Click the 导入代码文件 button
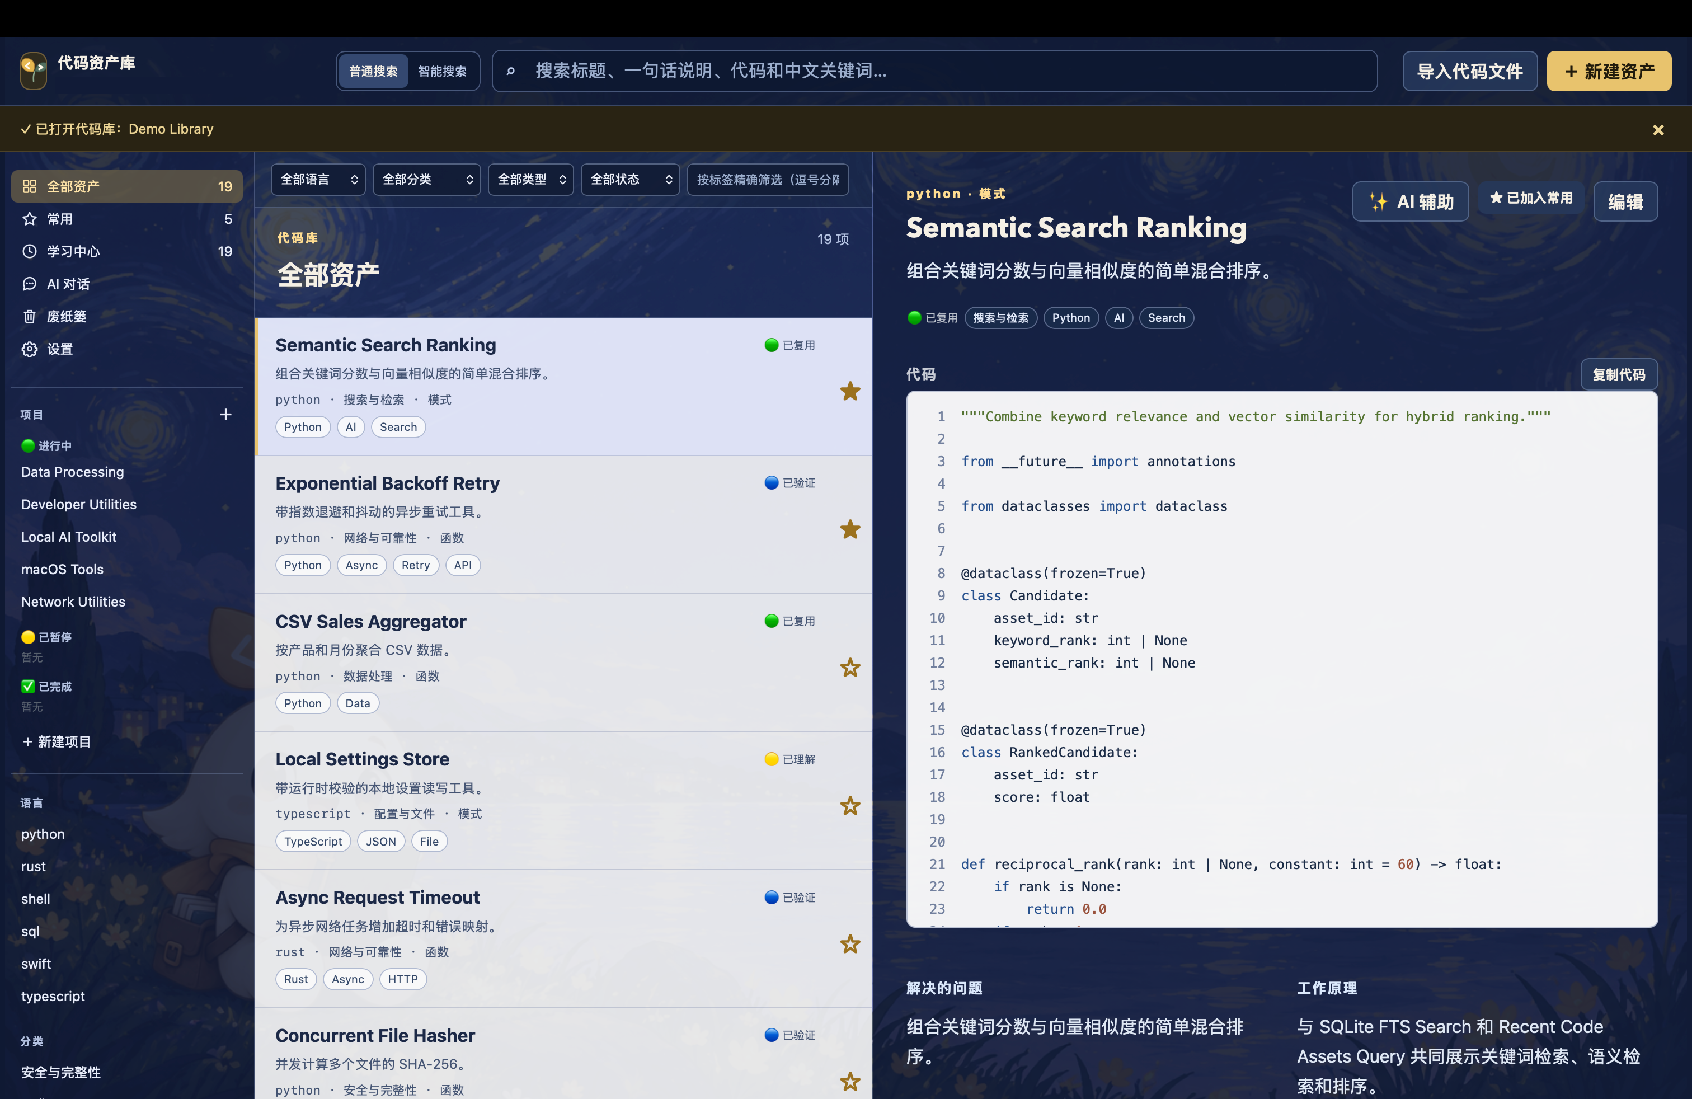Screen dimensions: 1692x1099 pyautogui.click(x=1469, y=71)
